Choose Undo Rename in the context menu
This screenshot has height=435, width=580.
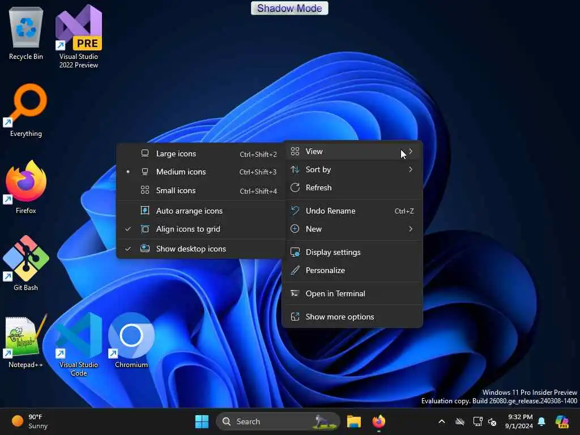[352, 211]
